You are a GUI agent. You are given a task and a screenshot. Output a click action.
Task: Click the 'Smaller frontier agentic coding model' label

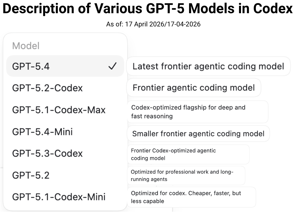pos(198,133)
